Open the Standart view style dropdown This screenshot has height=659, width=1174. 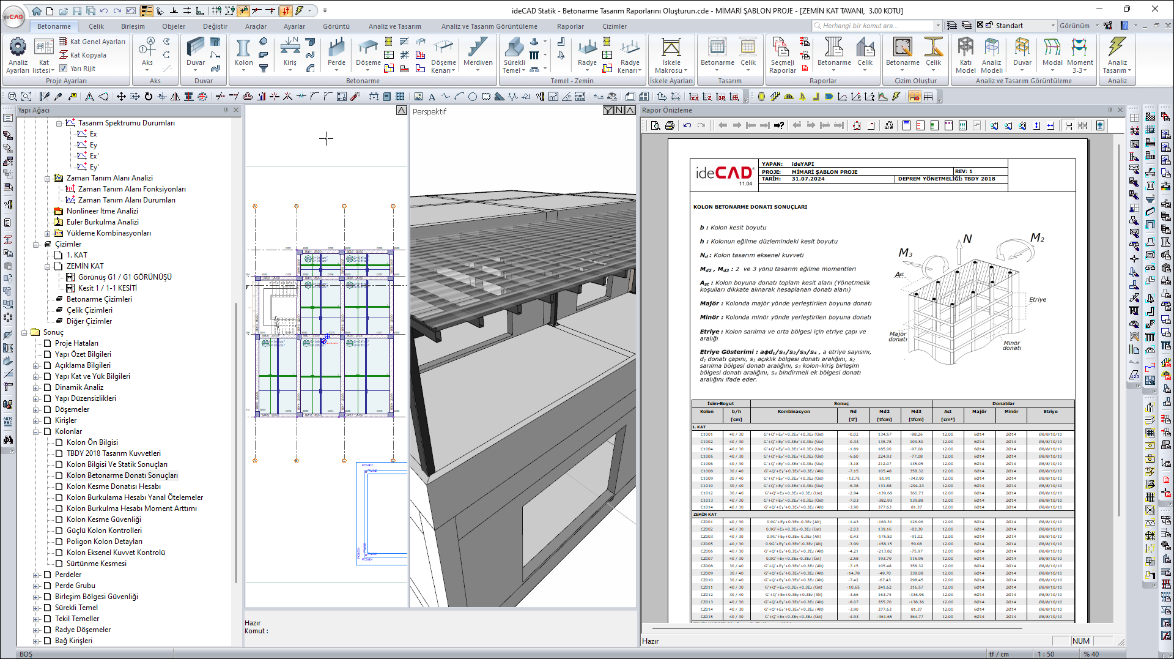tap(1052, 26)
